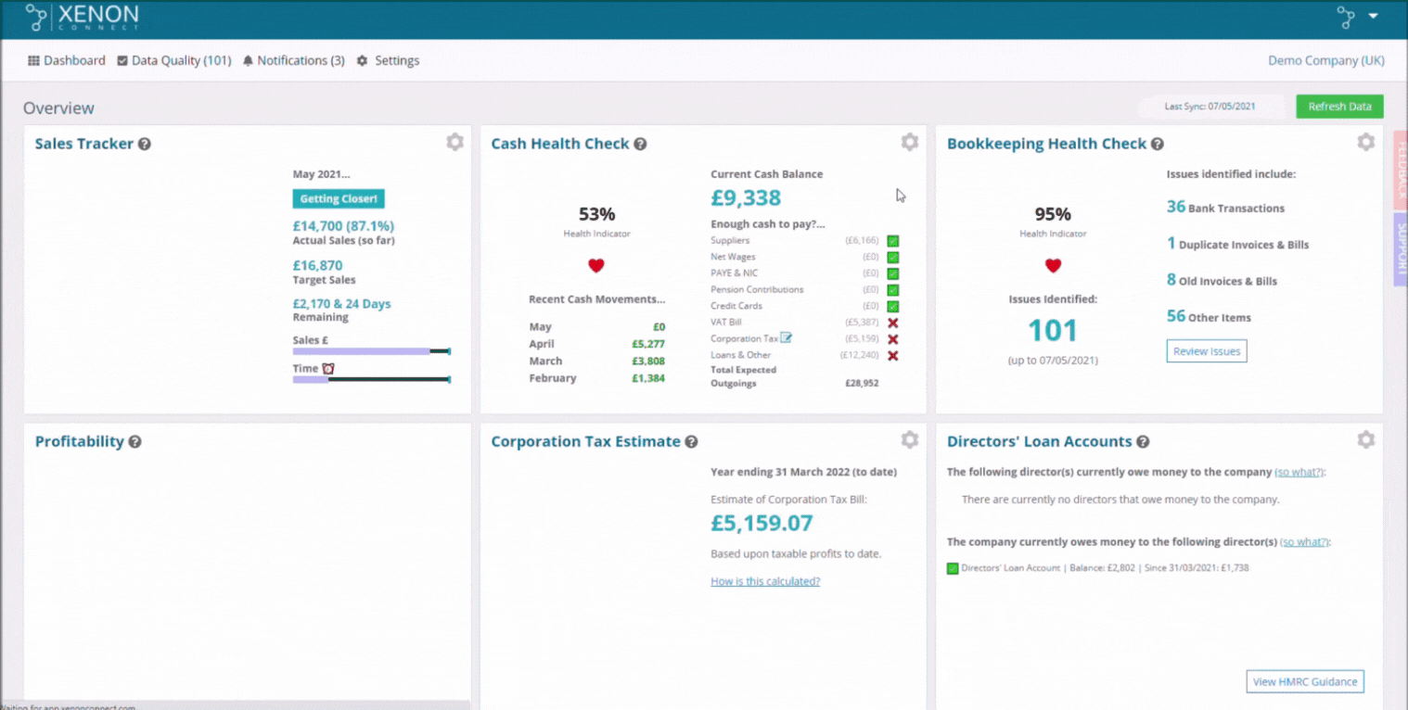Open 'How is this calculated?' link
This screenshot has height=710, width=1408.
(x=765, y=581)
